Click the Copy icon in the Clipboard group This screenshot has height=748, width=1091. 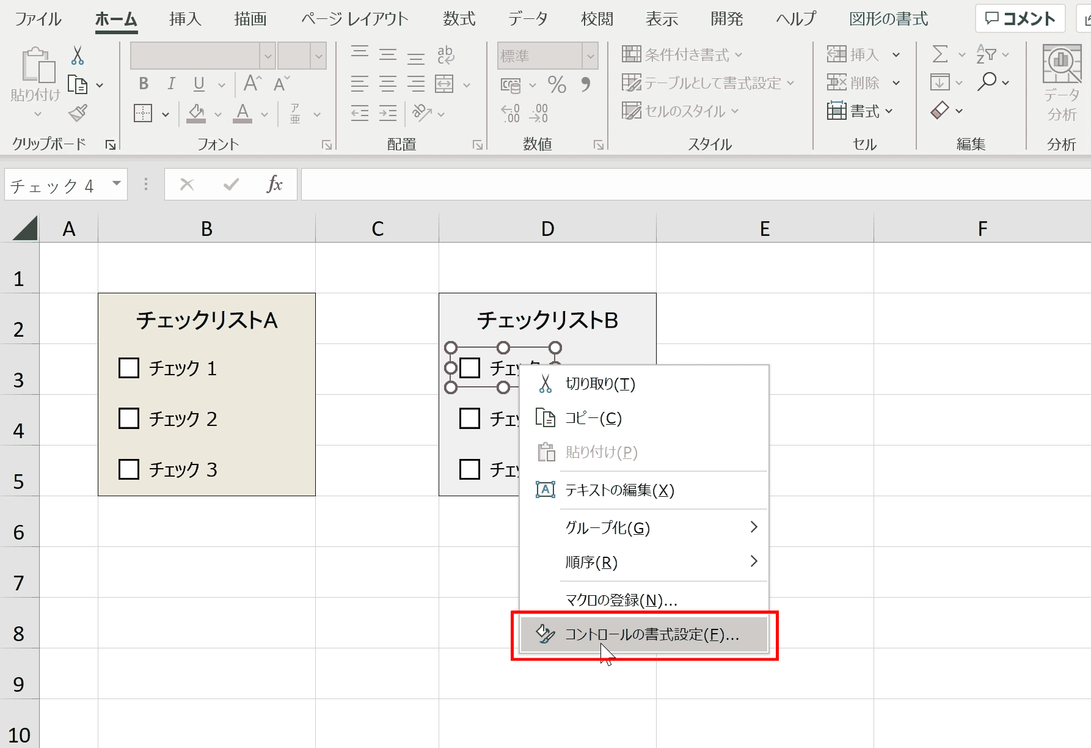(x=78, y=84)
